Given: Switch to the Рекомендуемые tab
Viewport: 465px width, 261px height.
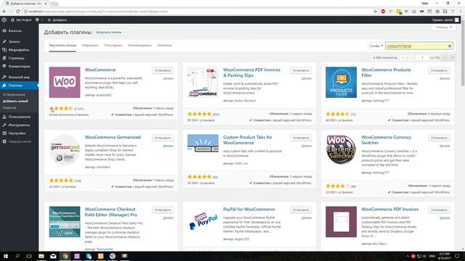Looking at the screenshot, I should pos(139,46).
